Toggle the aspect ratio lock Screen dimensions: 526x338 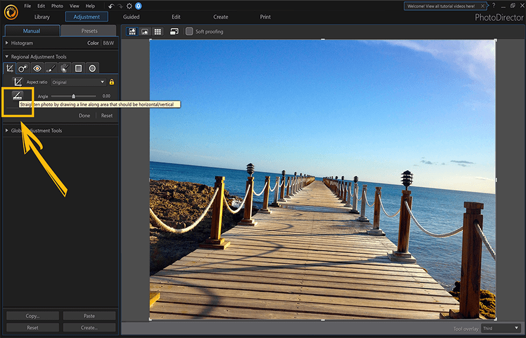(111, 82)
